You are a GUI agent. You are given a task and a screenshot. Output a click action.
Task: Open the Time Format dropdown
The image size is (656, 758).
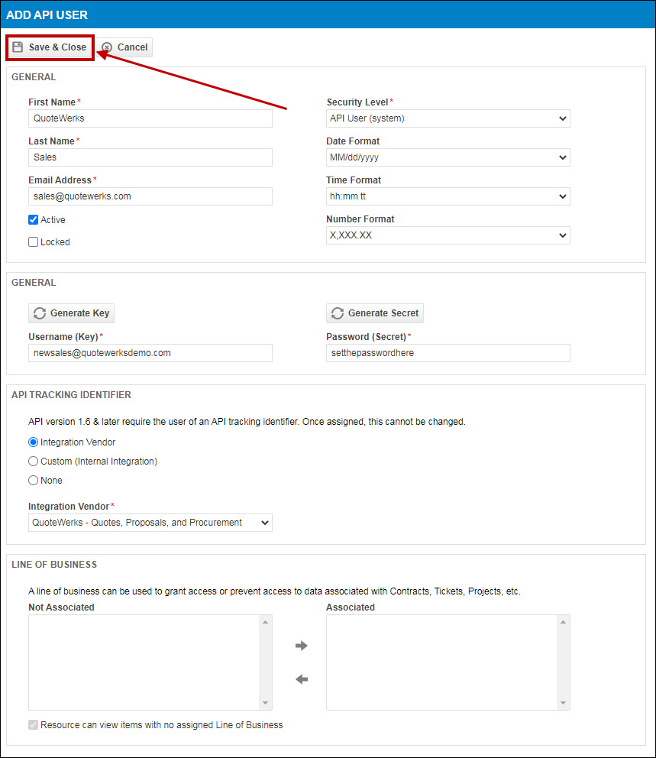(x=448, y=196)
